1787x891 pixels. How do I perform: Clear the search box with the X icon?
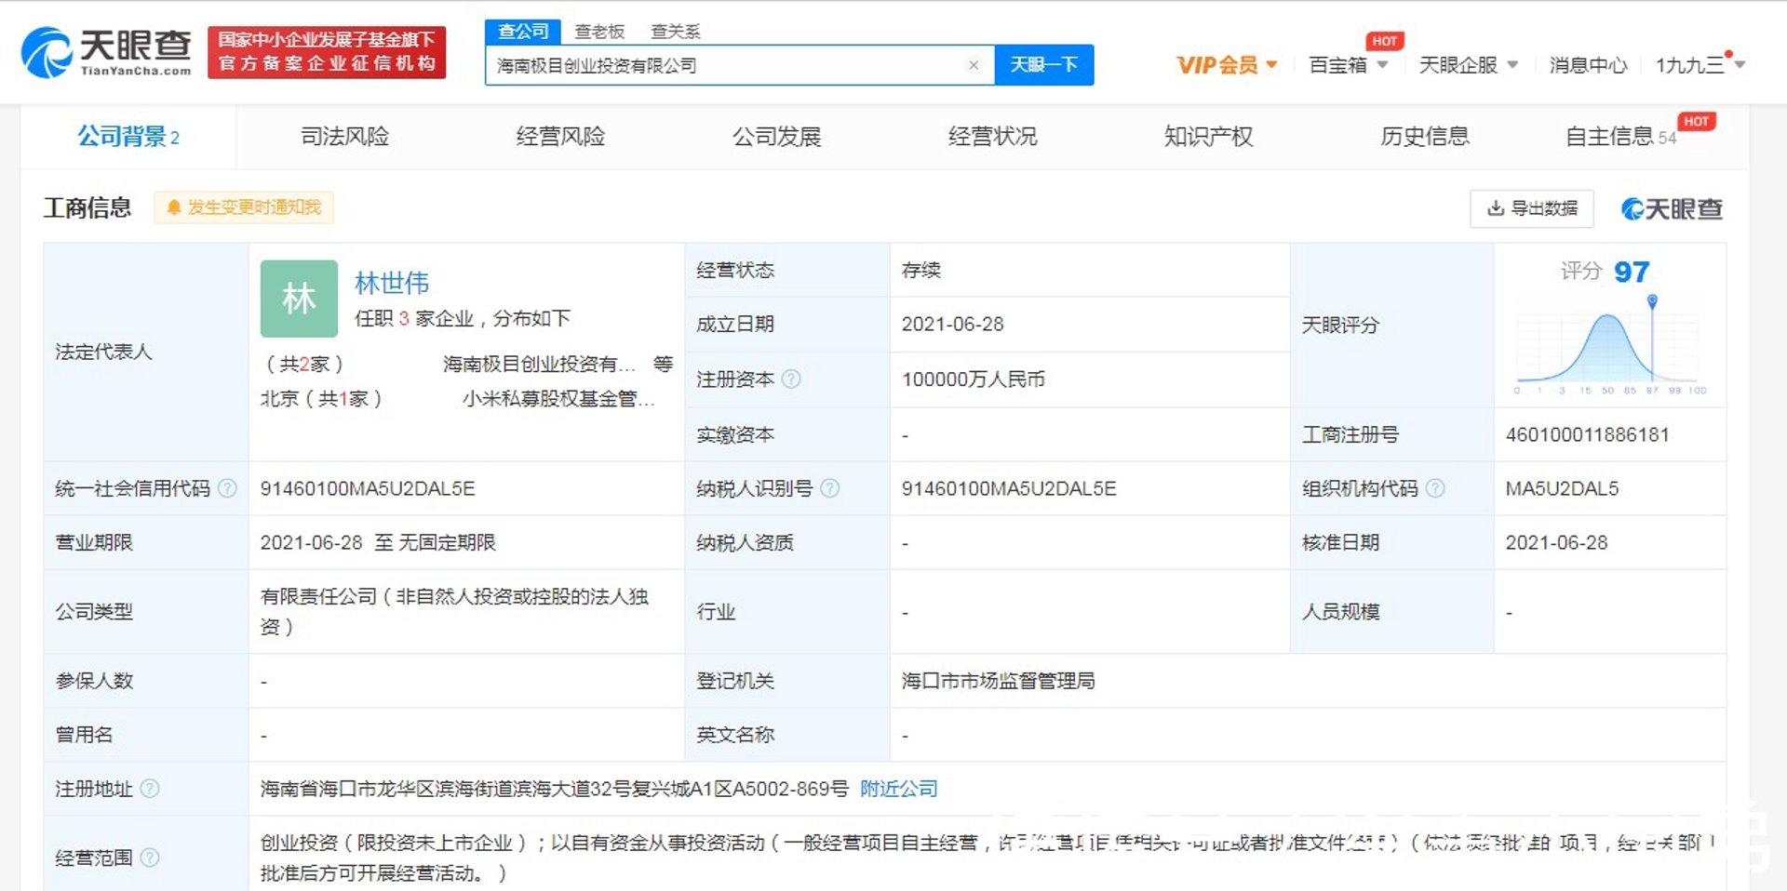pyautogui.click(x=974, y=65)
